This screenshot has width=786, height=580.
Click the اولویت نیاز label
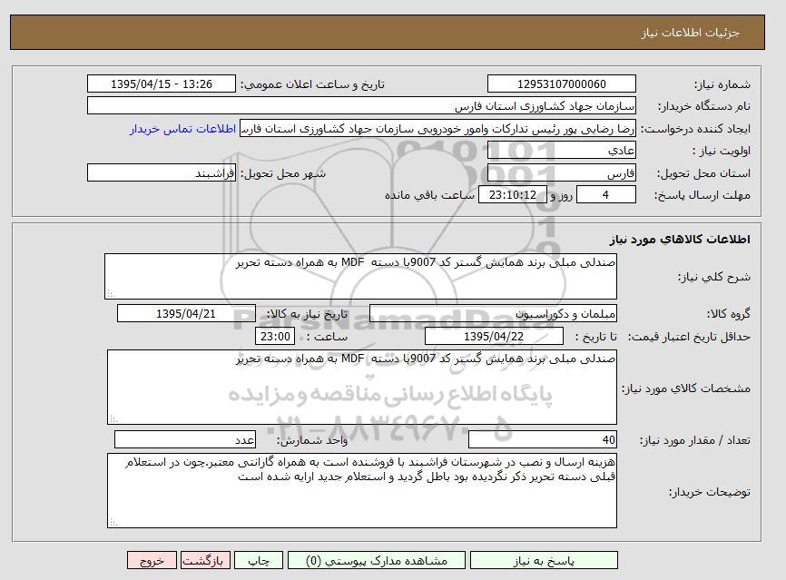click(722, 151)
